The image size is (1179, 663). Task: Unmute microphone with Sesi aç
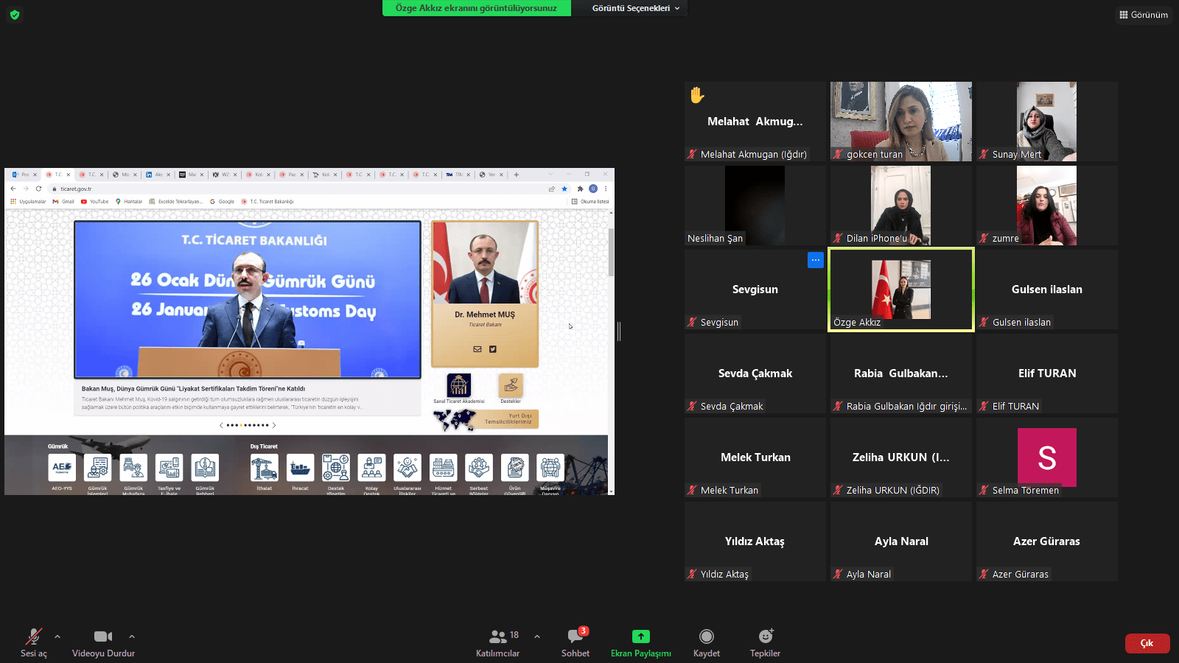point(34,642)
